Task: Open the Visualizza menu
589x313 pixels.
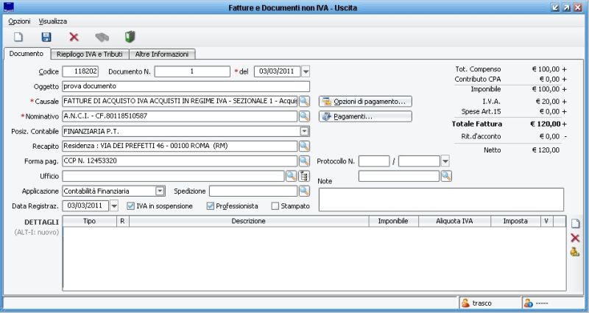Action: pos(53,21)
